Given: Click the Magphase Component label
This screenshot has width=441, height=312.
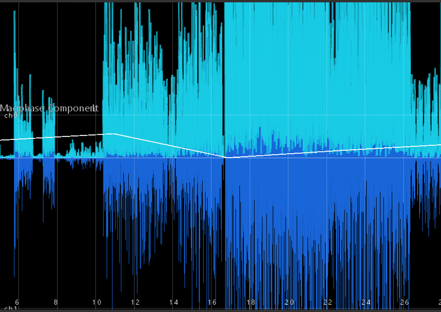Looking at the screenshot, I should click(x=49, y=109).
